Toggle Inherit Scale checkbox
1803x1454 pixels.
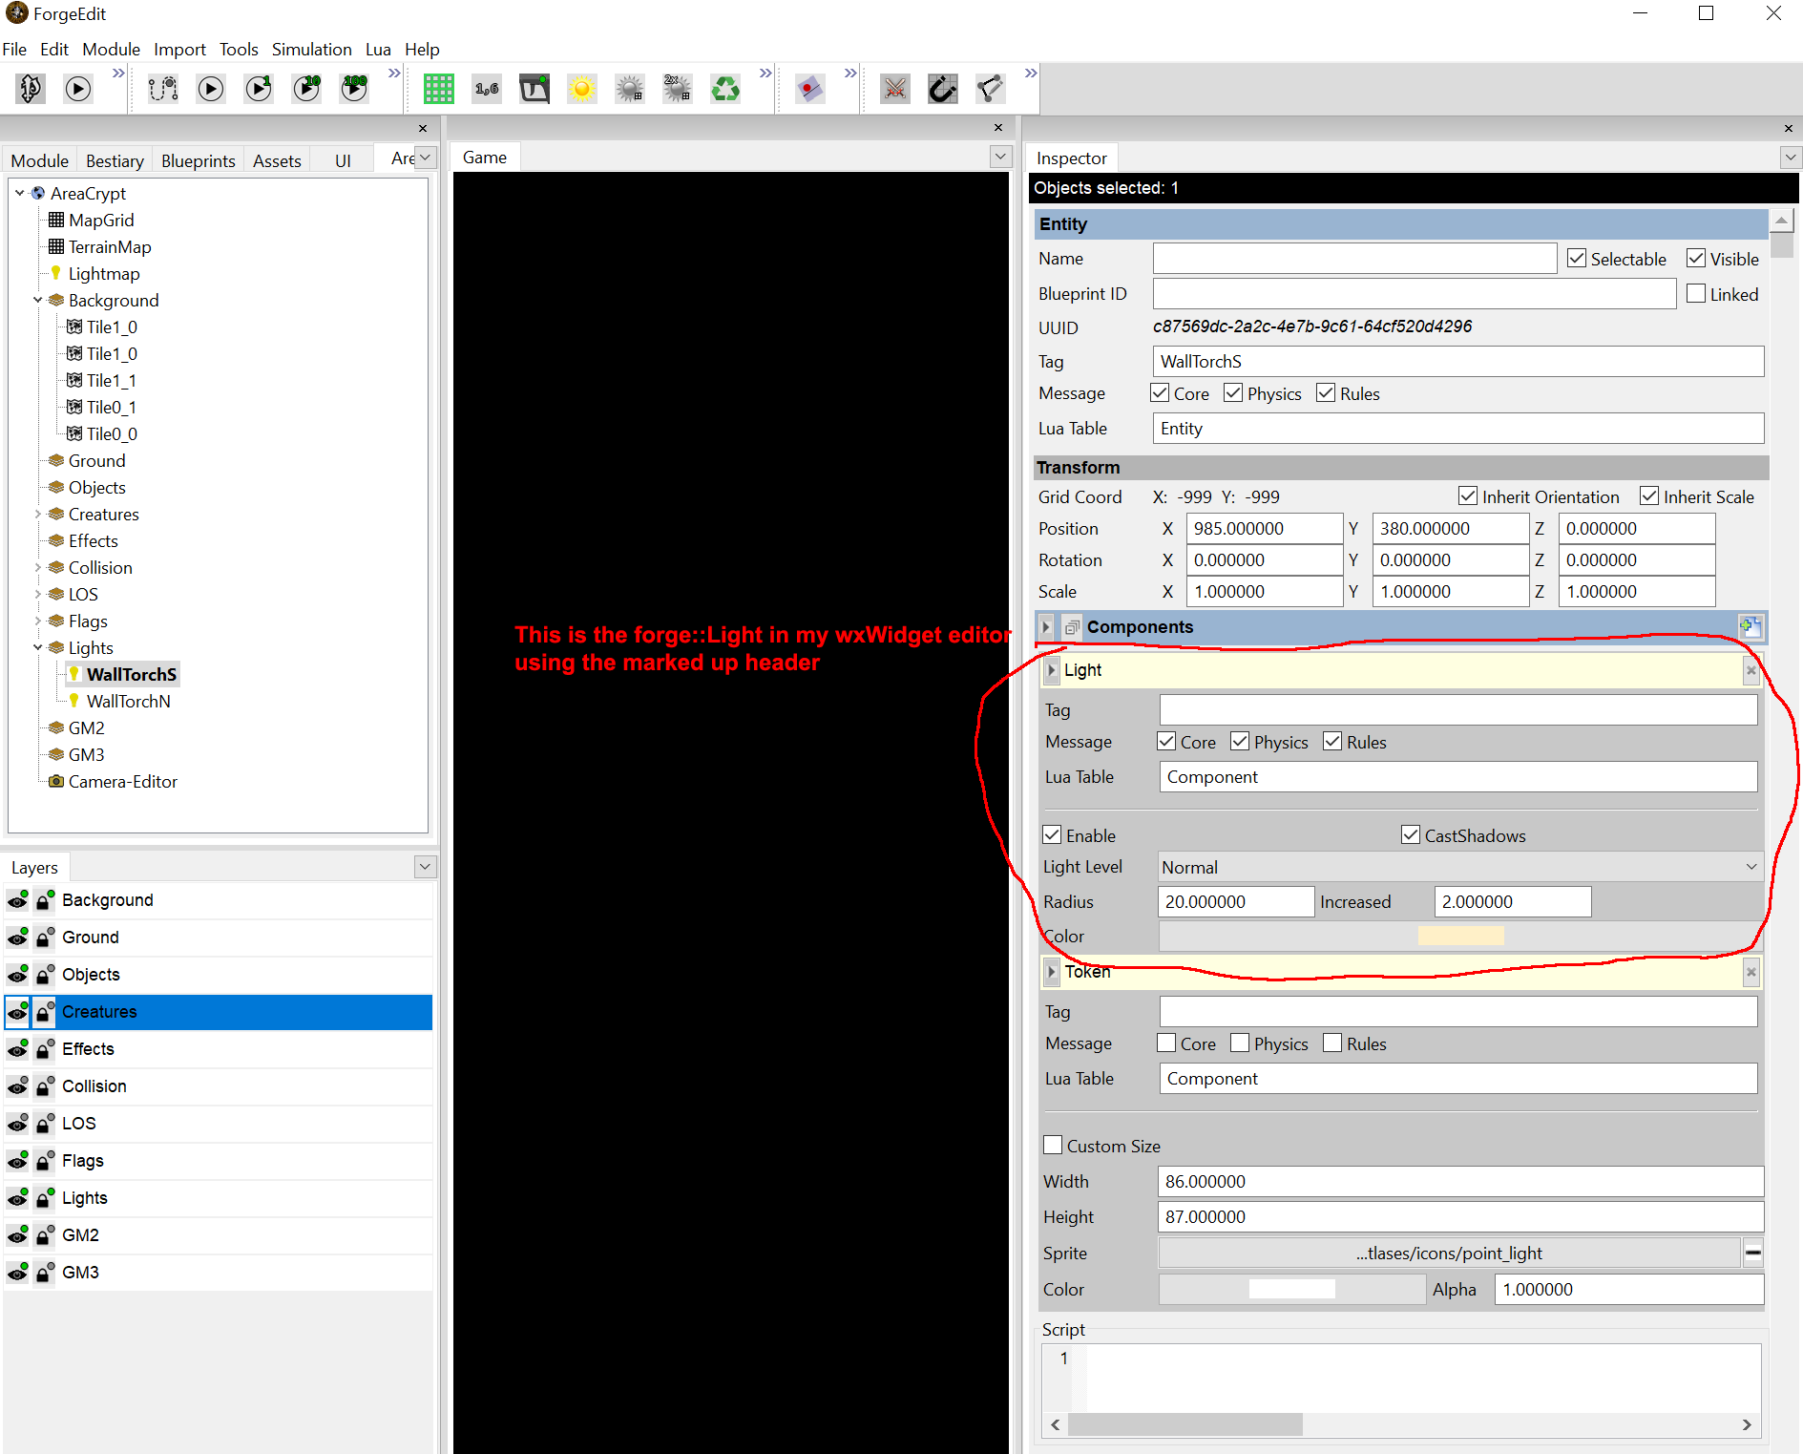(x=1649, y=496)
